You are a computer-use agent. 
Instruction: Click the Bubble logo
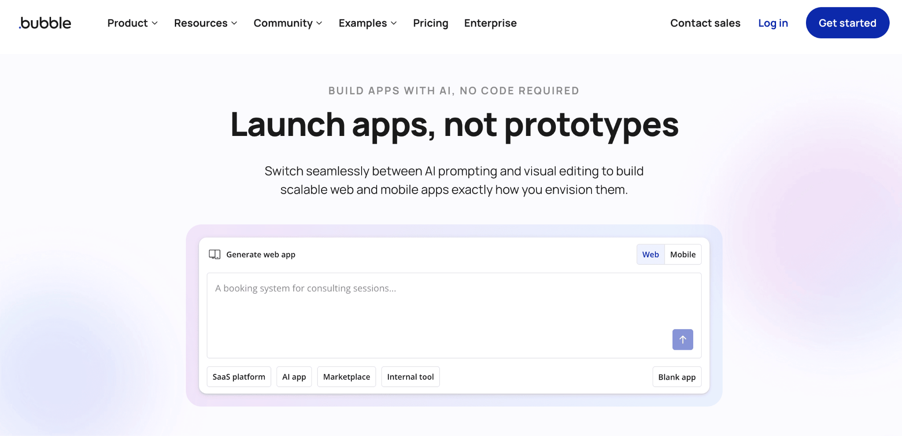coord(44,23)
